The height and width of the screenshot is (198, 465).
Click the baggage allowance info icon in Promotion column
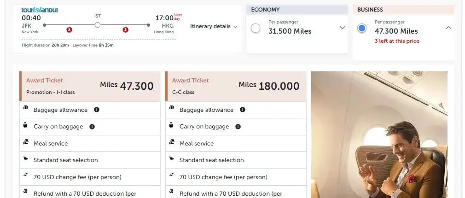click(x=97, y=110)
